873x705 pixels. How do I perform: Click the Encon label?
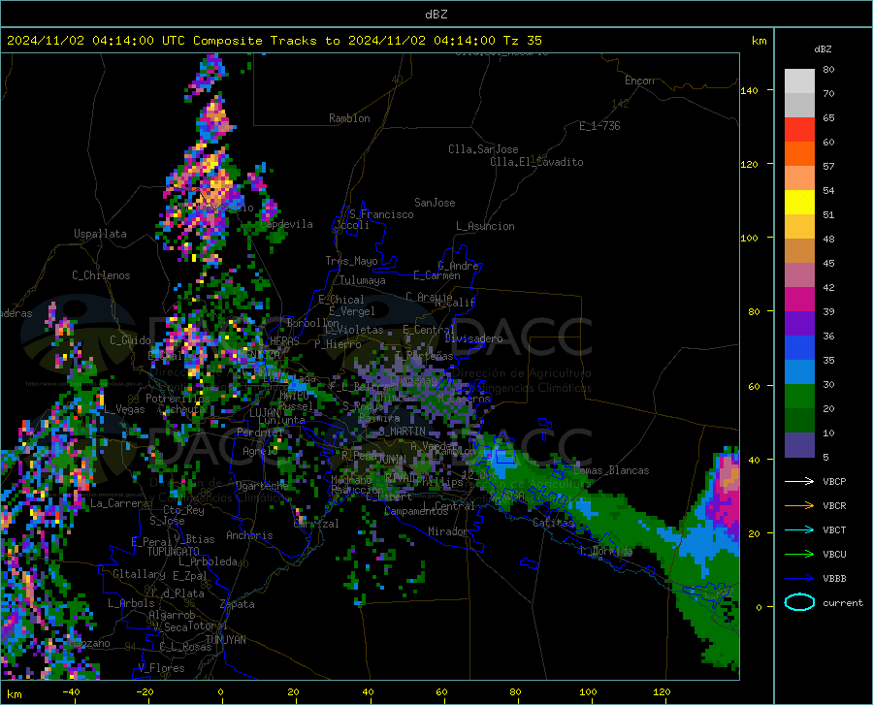[639, 81]
